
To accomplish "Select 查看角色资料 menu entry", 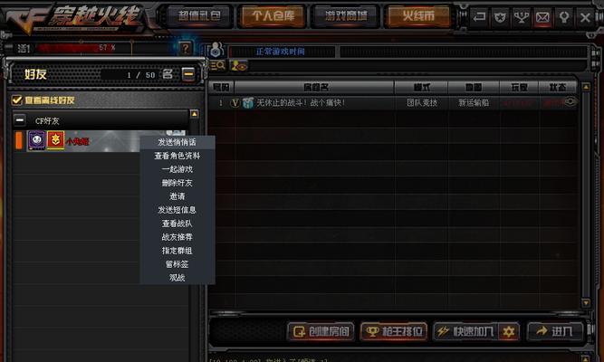I will click(x=177, y=156).
